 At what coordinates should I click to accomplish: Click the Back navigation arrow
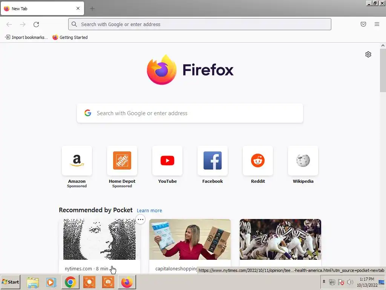coord(9,25)
